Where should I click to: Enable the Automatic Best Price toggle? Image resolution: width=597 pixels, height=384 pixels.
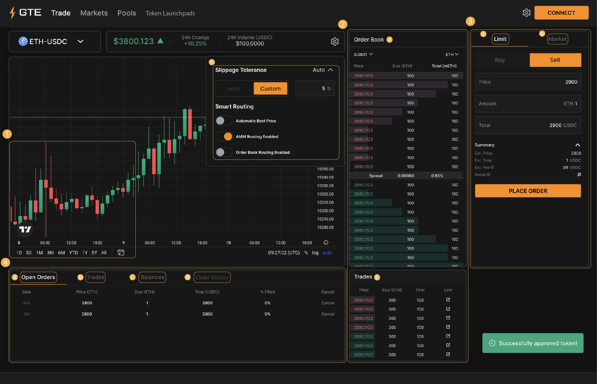[224, 121]
